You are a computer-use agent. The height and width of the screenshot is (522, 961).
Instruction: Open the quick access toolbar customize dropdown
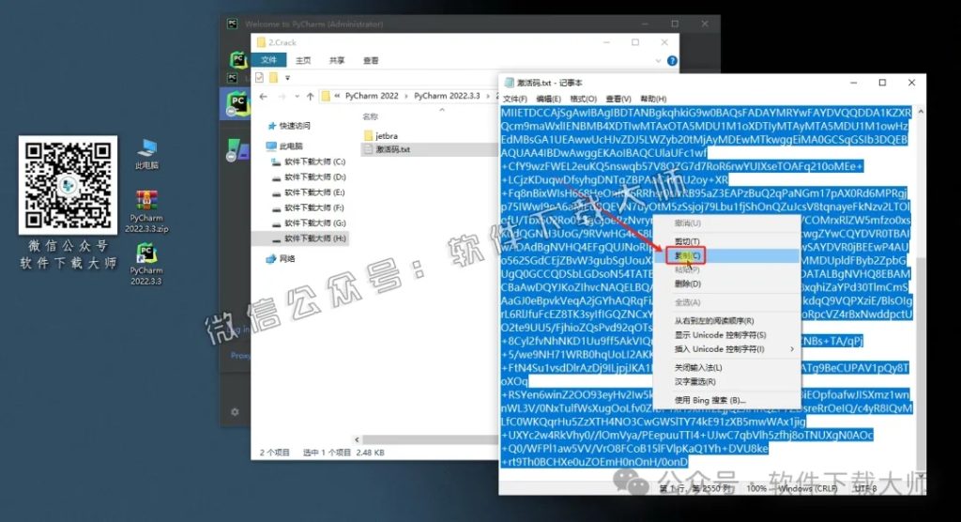click(287, 78)
